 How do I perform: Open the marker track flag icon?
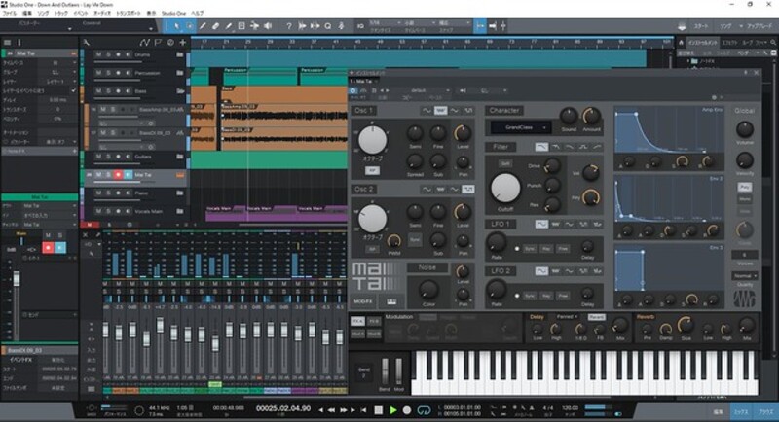point(158,43)
